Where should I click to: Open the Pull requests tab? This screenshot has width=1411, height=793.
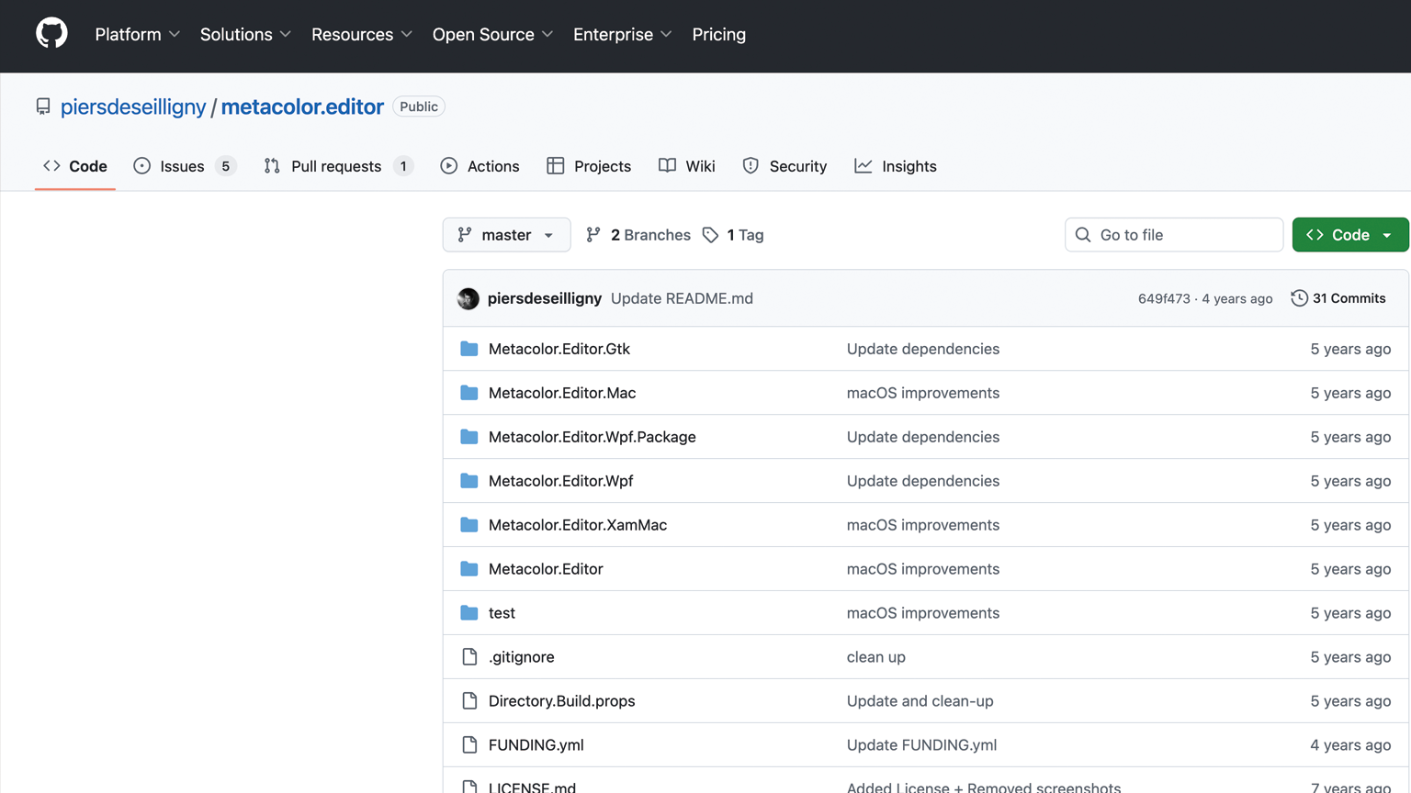[x=336, y=166]
